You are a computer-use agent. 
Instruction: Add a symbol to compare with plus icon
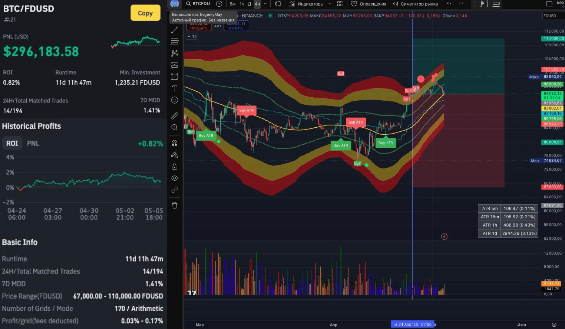[x=219, y=4]
